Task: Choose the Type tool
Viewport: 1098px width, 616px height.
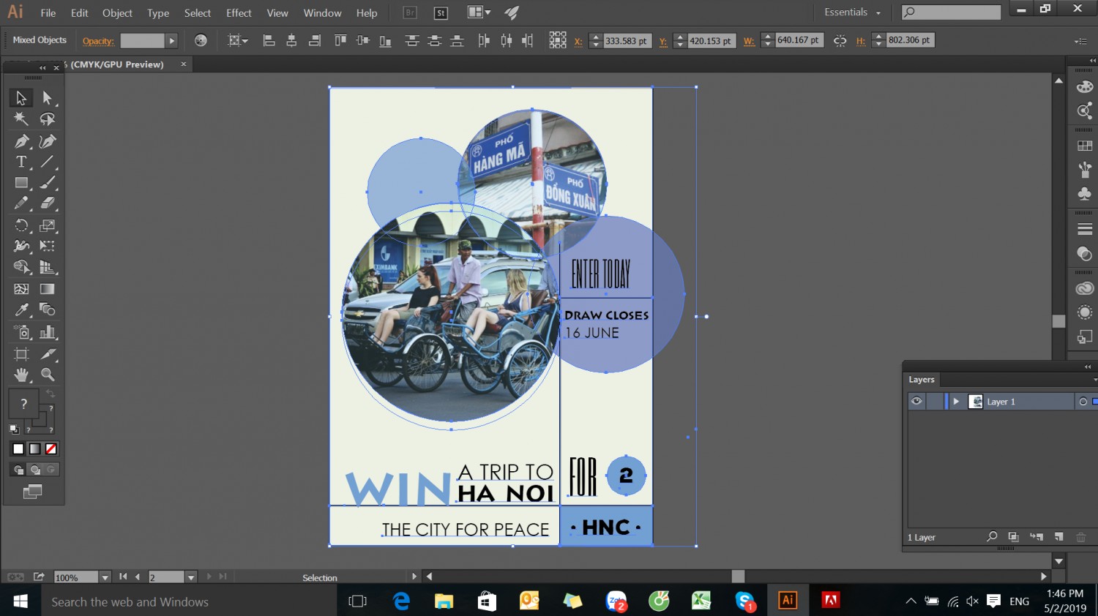Action: coord(21,162)
